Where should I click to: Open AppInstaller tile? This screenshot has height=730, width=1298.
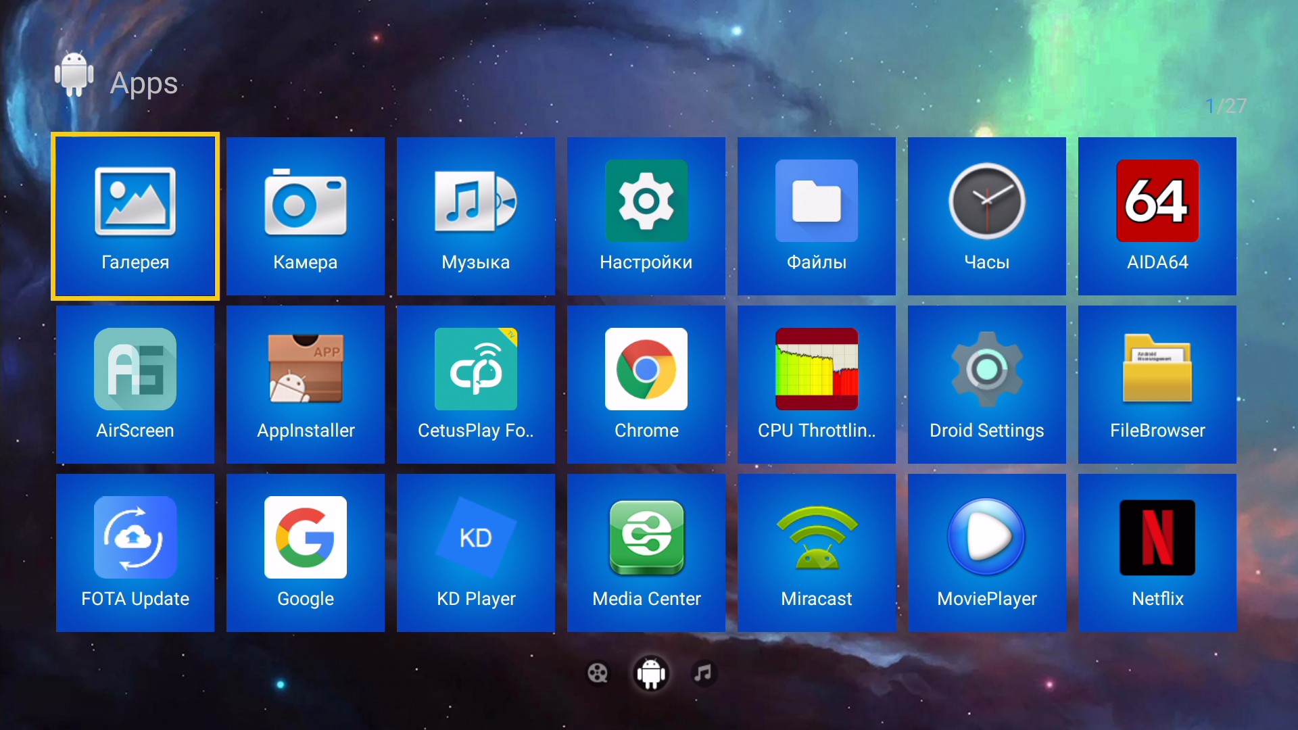click(306, 384)
